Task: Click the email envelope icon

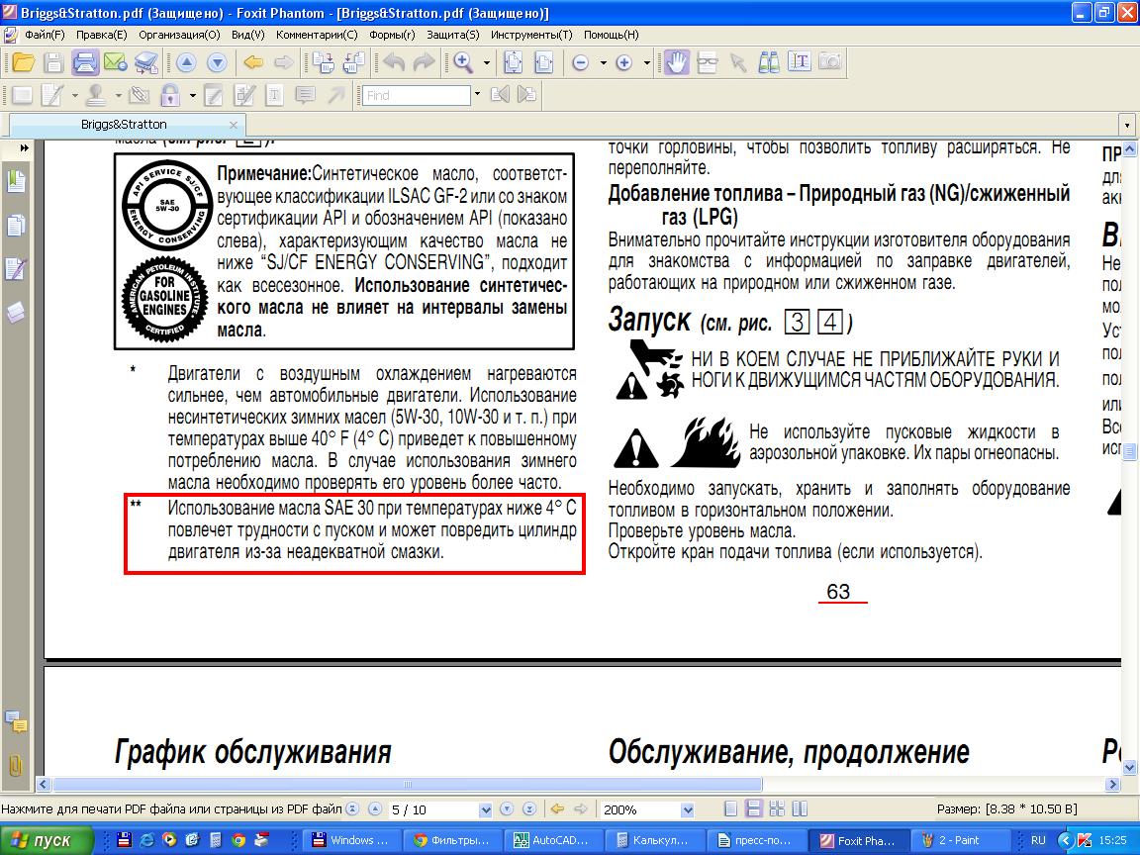Action: [x=115, y=62]
